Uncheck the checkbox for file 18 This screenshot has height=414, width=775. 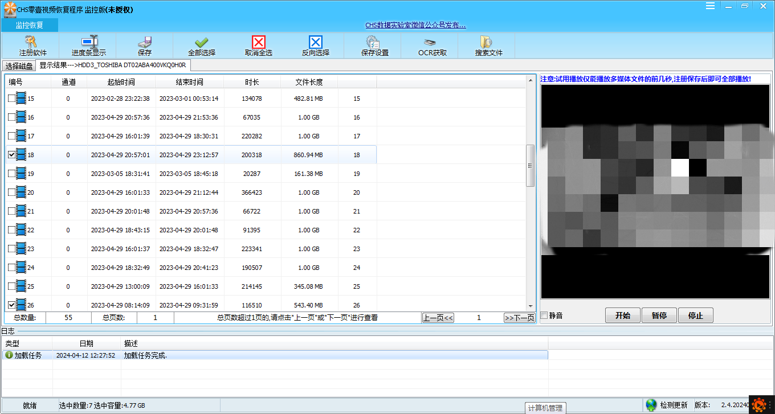tap(11, 155)
